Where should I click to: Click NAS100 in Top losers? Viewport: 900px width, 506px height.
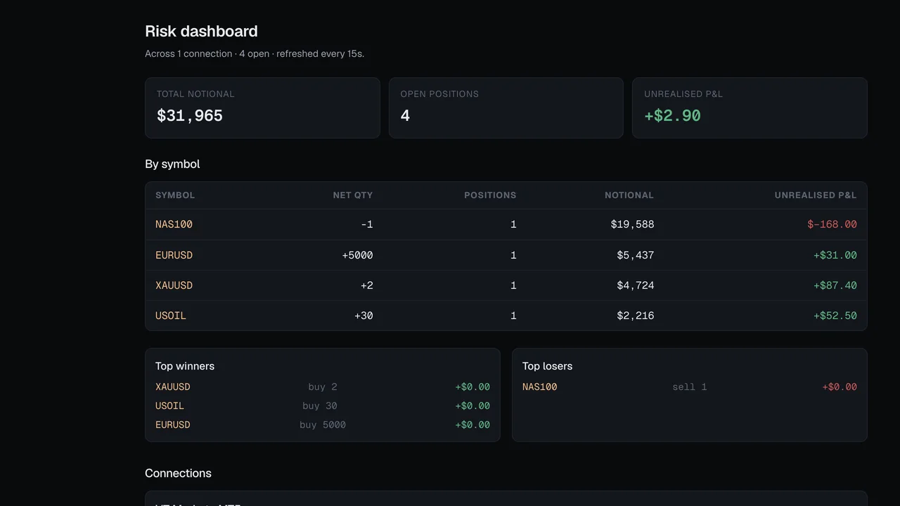coord(540,387)
